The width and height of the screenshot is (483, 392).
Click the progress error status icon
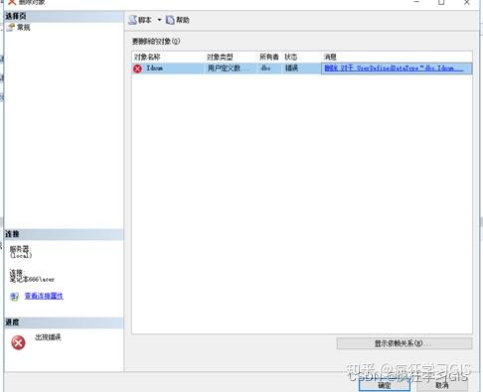coord(18,342)
